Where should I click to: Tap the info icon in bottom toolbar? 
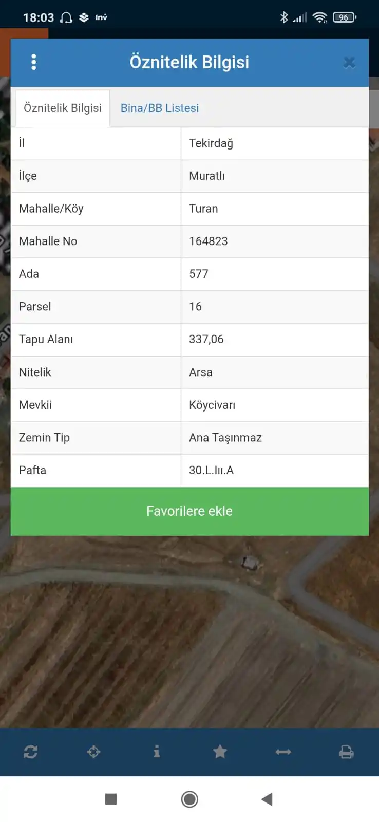[x=157, y=752]
